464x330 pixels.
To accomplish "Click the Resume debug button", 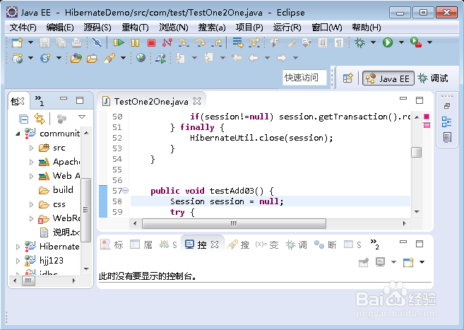I will (x=119, y=43).
